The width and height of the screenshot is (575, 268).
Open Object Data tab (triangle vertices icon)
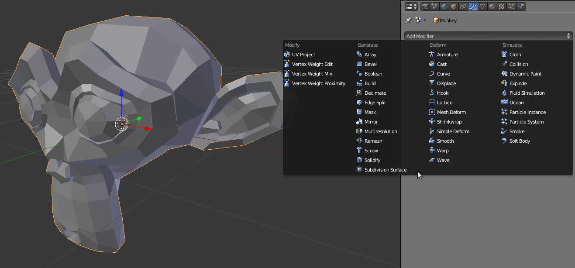coord(482,7)
